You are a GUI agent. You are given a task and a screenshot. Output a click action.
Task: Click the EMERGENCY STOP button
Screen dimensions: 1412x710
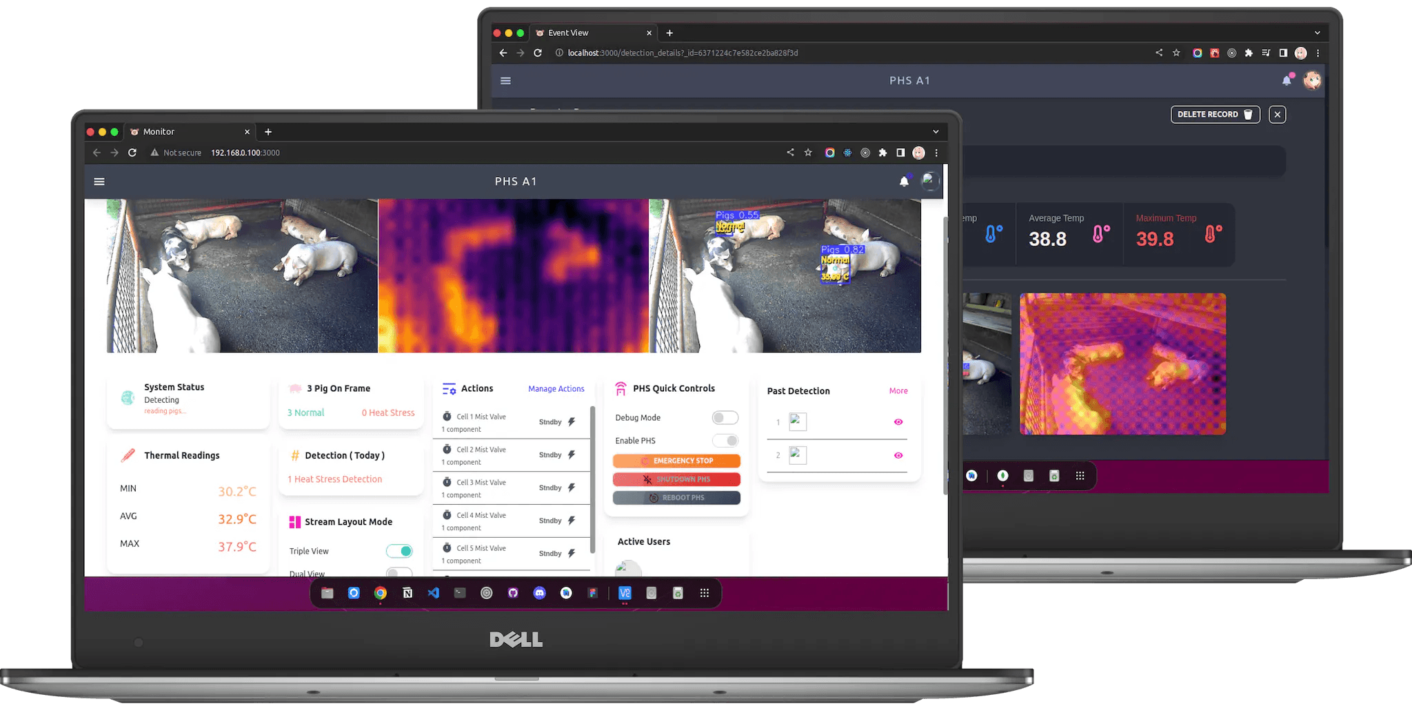[x=676, y=461]
